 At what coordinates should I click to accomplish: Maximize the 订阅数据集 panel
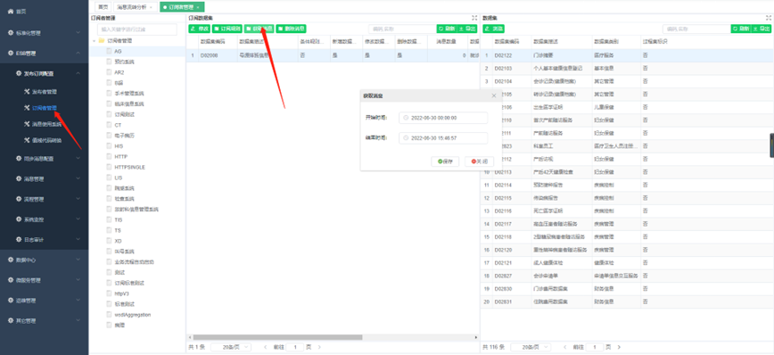tap(475, 17)
